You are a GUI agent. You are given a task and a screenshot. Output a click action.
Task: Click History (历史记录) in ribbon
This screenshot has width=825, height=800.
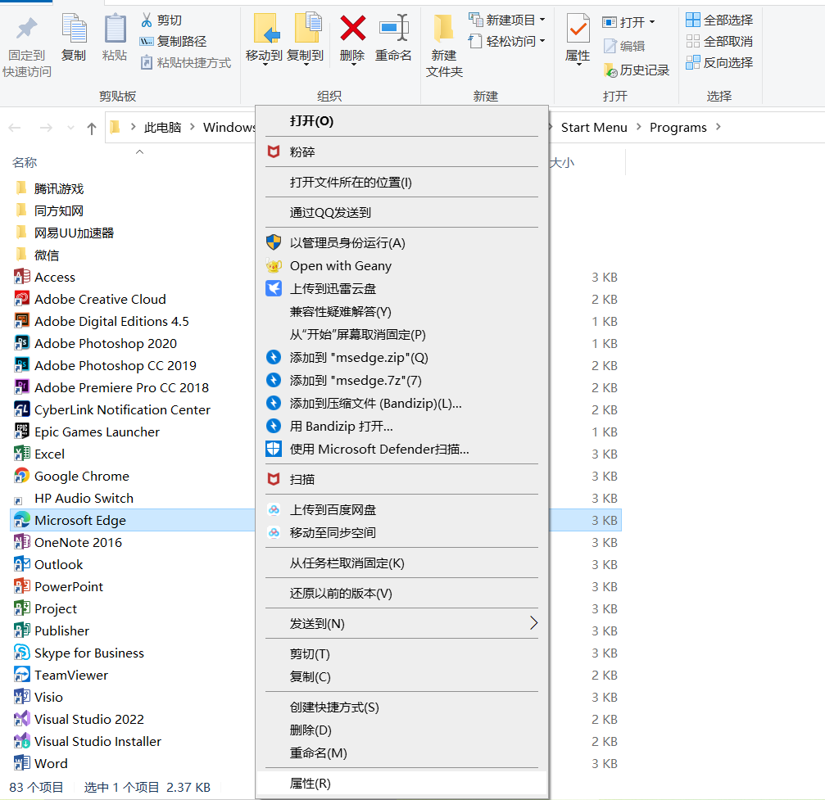[637, 70]
